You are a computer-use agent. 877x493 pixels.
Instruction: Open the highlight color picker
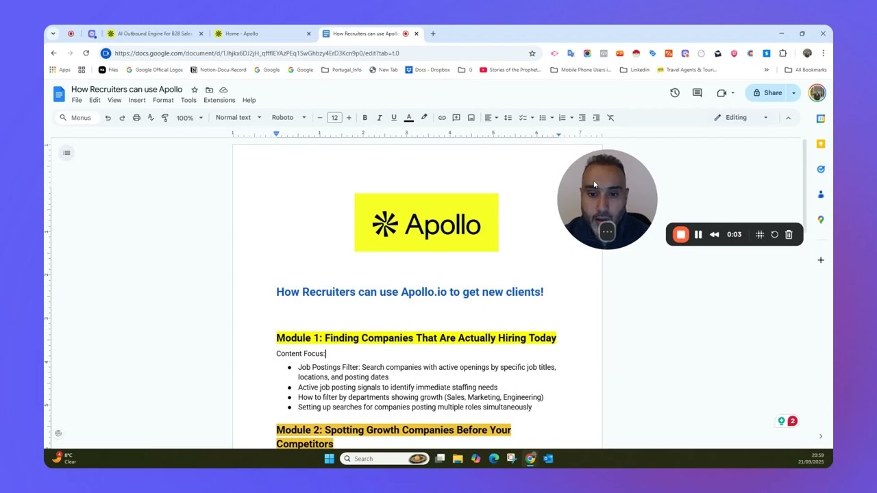click(x=424, y=118)
